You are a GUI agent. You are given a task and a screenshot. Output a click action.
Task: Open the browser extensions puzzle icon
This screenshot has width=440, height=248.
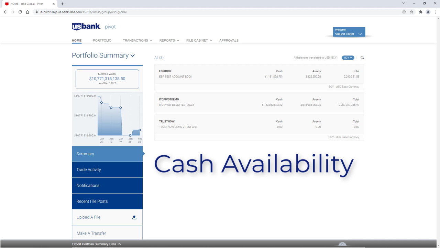click(x=420, y=12)
